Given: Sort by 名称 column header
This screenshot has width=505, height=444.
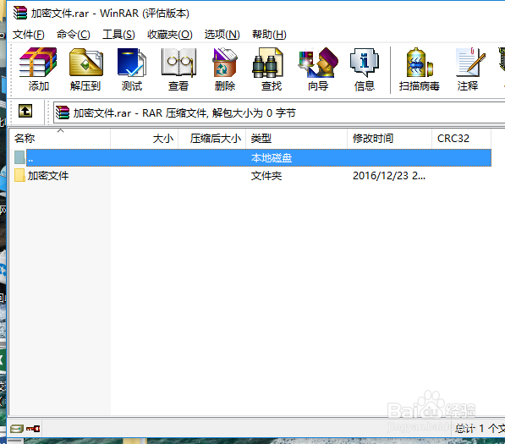Looking at the screenshot, I should pos(59,139).
